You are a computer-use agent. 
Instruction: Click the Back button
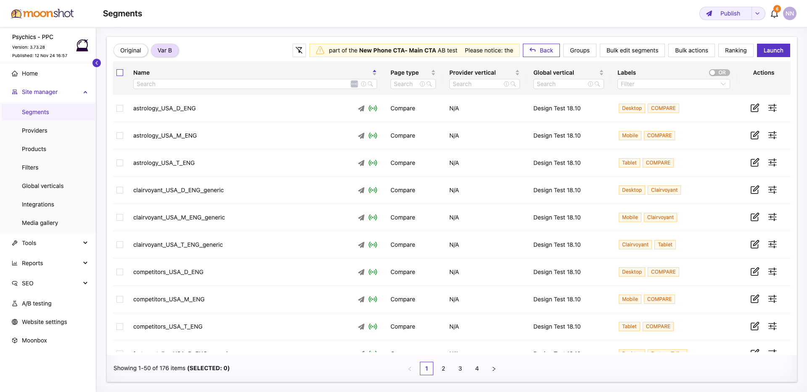point(541,50)
